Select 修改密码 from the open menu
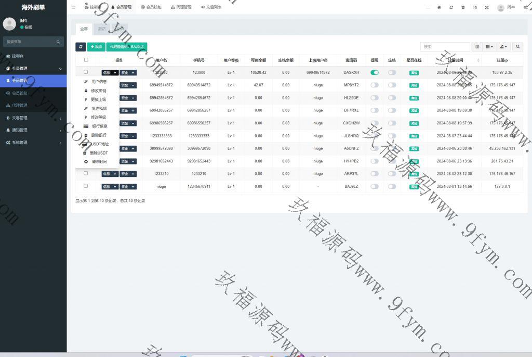Screen dimensions: 532x357 (x=98, y=91)
